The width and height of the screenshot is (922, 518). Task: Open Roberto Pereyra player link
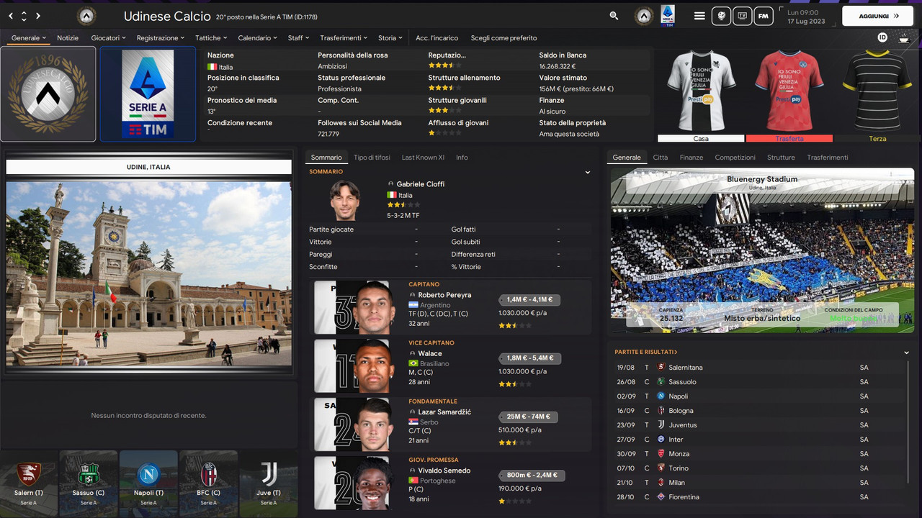coord(444,295)
